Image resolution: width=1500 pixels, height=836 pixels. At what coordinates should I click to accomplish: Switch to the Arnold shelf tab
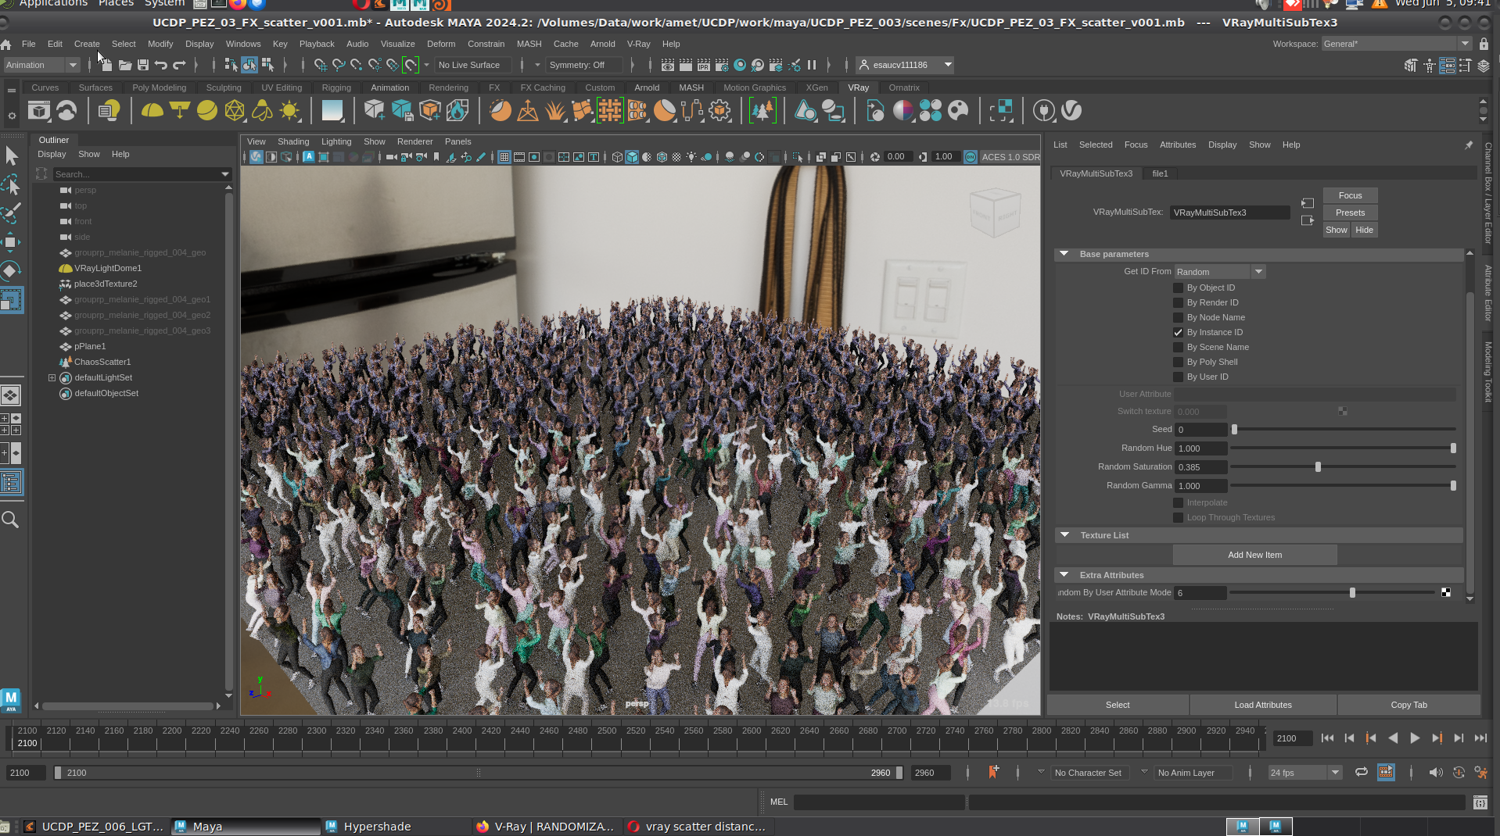(647, 88)
